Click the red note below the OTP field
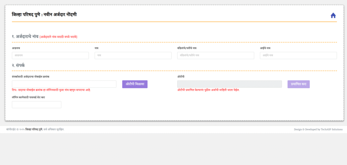347x165 pixels. (x=208, y=90)
